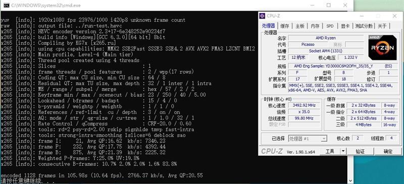Click the encoded 1128 frames result line
The image size is (404, 184).
click(102, 175)
